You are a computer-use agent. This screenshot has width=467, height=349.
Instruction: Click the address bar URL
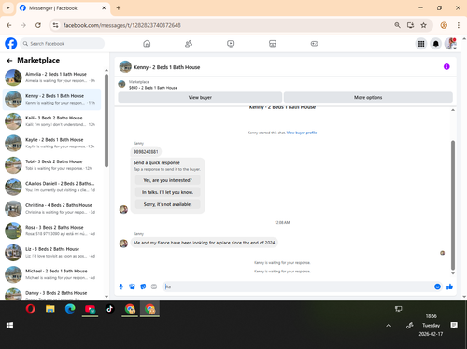[x=122, y=25]
